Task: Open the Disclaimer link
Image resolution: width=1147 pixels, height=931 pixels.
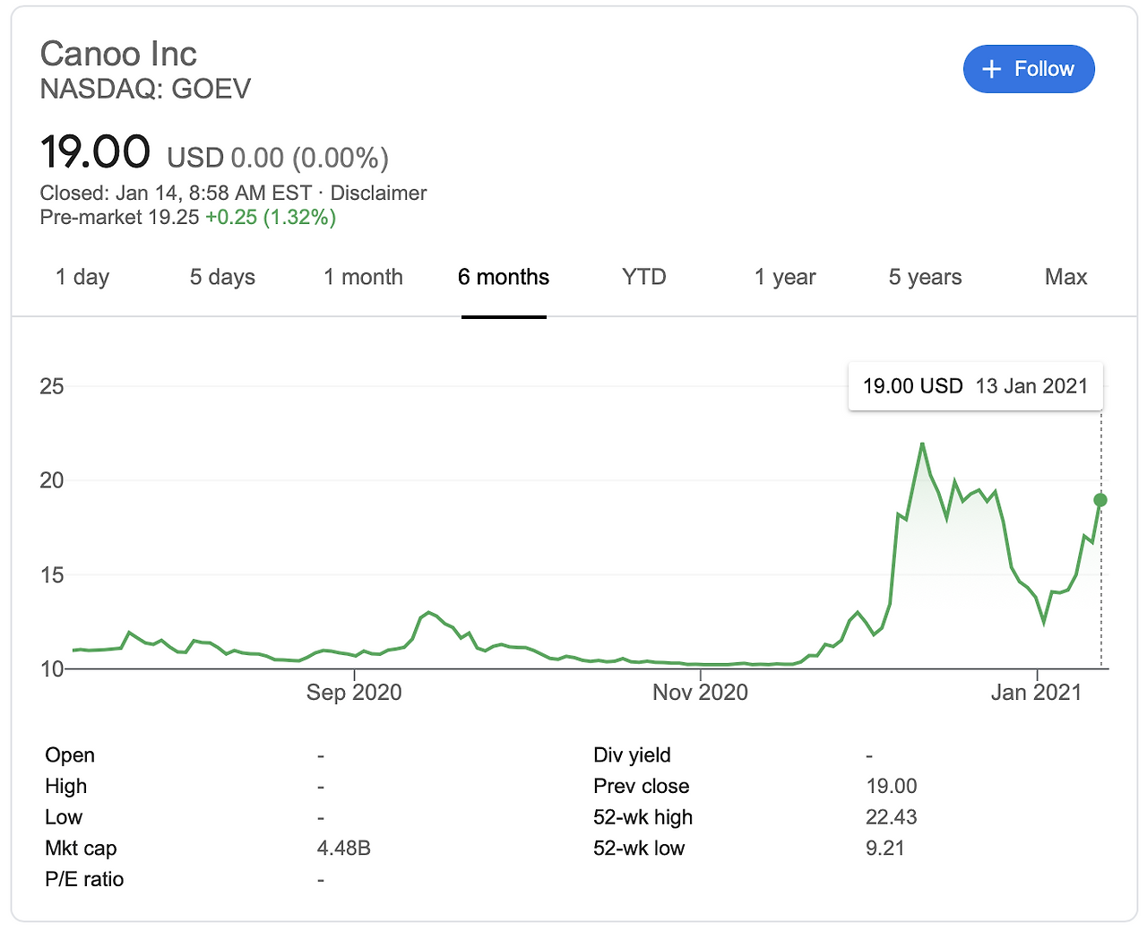Action: click(378, 193)
